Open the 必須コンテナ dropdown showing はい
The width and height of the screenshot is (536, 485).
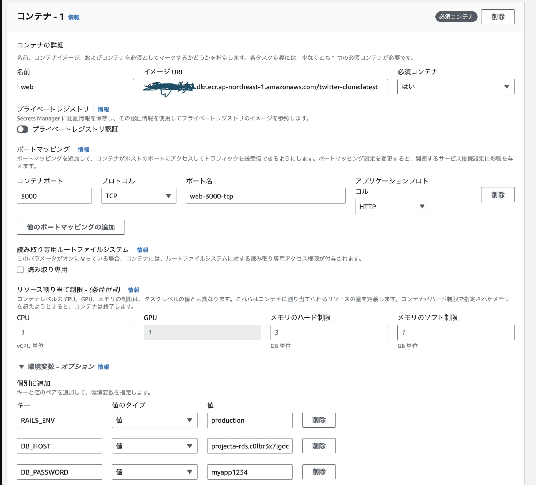(x=455, y=87)
